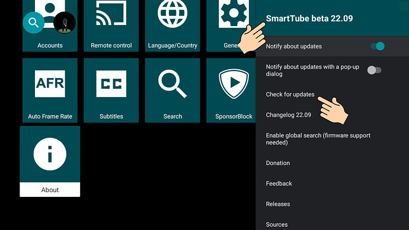Click the round profile avatar picture

(x=65, y=22)
